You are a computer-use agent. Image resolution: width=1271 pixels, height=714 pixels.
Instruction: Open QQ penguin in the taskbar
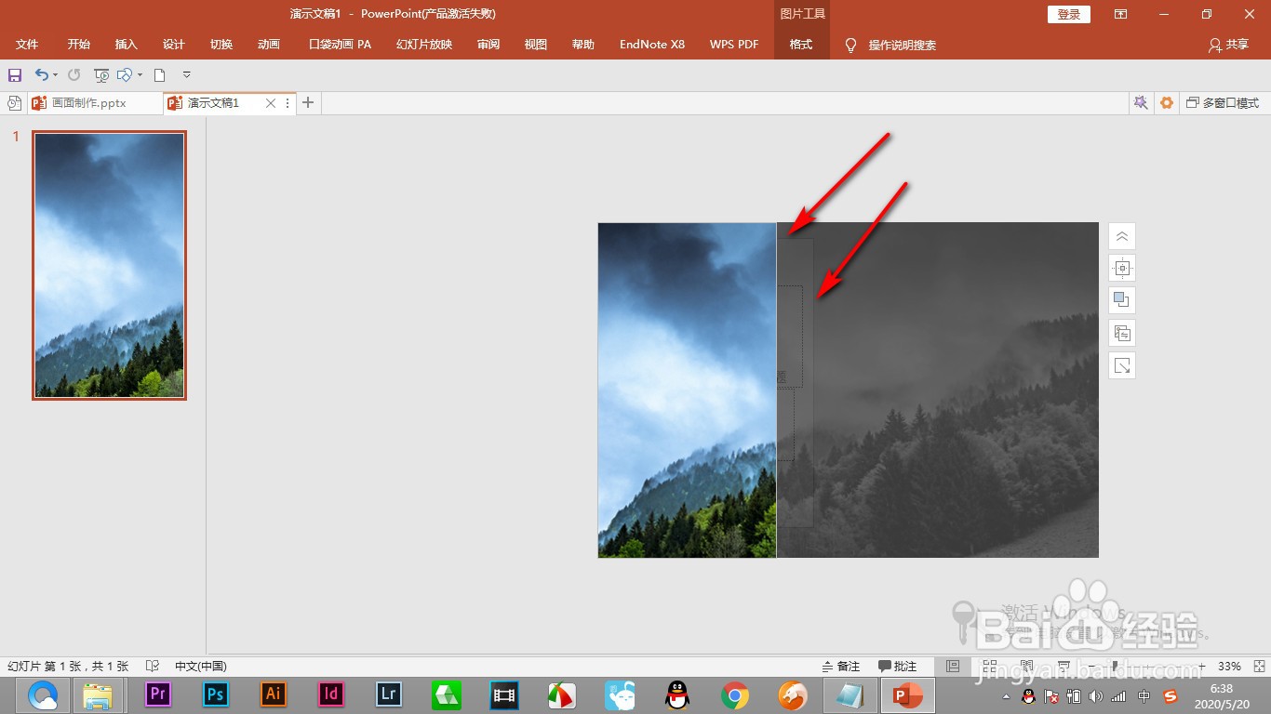[677, 694]
